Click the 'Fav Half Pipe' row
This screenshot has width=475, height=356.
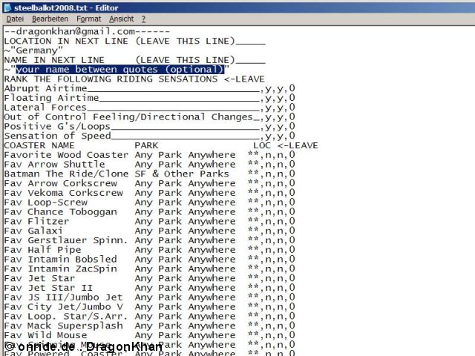tap(149, 250)
